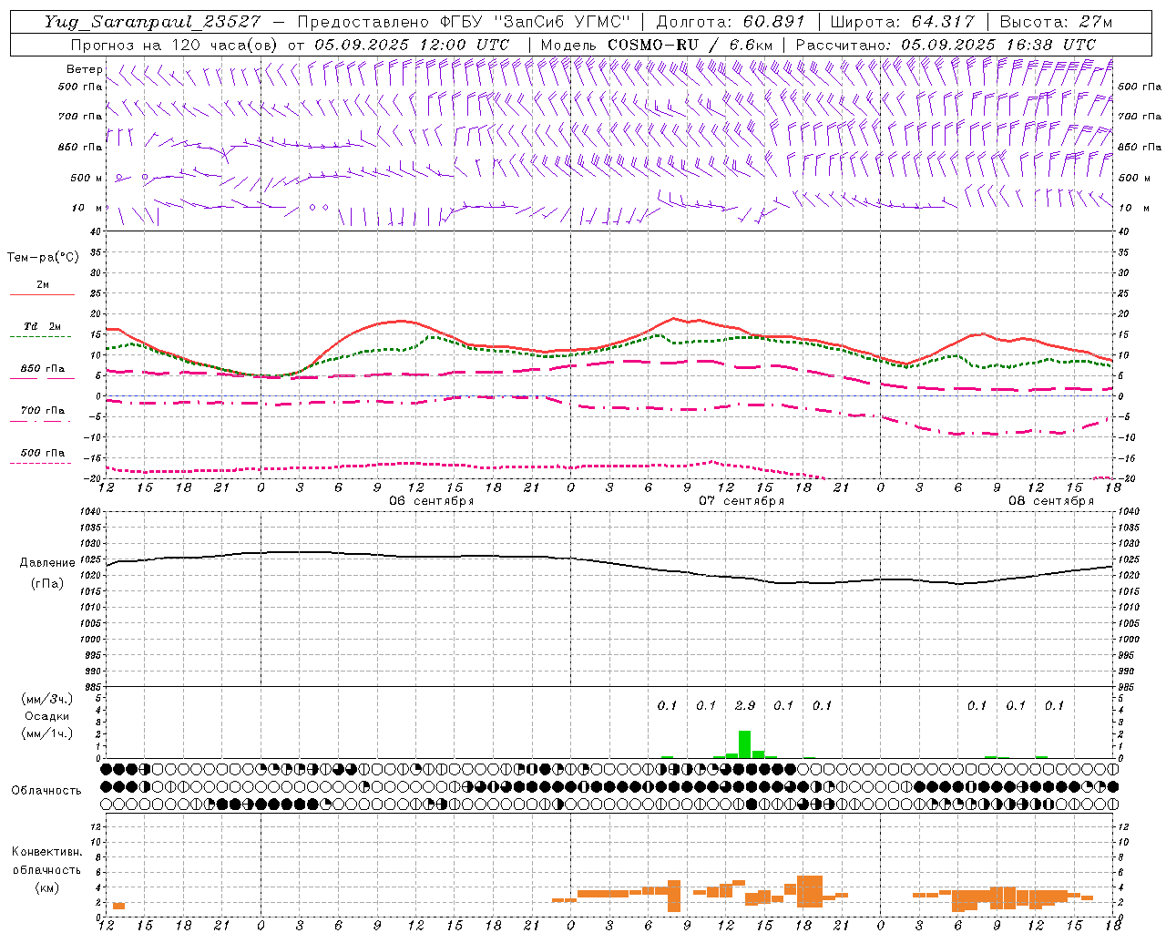
Task: Click the dotted pink sample under 500 гПа legend
Action: click(41, 463)
